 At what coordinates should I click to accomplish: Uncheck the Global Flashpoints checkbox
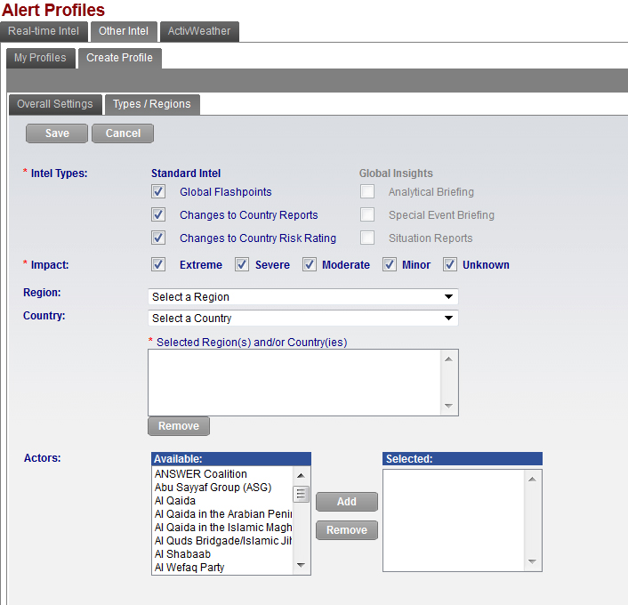(158, 191)
